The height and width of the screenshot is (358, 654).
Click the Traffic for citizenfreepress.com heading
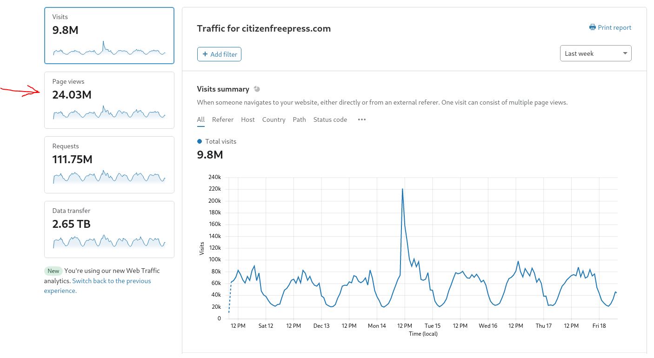[264, 28]
